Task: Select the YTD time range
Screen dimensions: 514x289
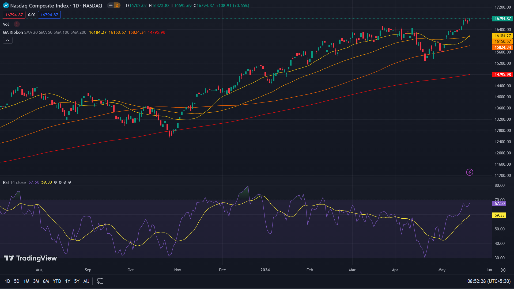Action: pyautogui.click(x=57, y=281)
